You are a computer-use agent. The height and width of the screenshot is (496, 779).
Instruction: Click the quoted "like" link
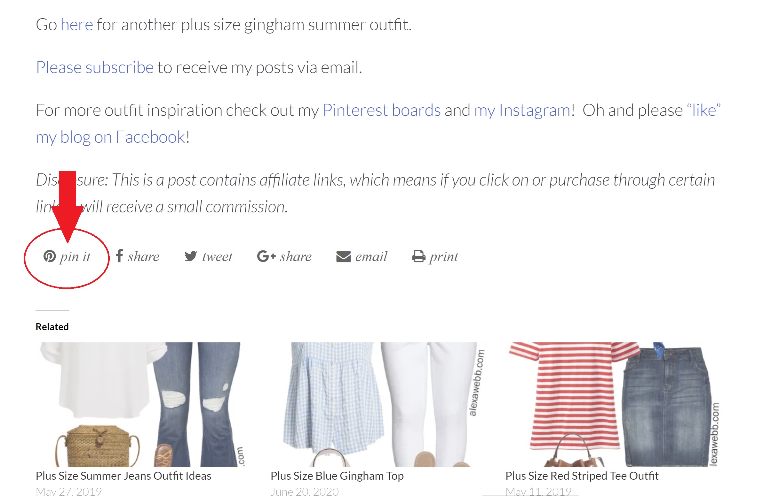point(703,111)
